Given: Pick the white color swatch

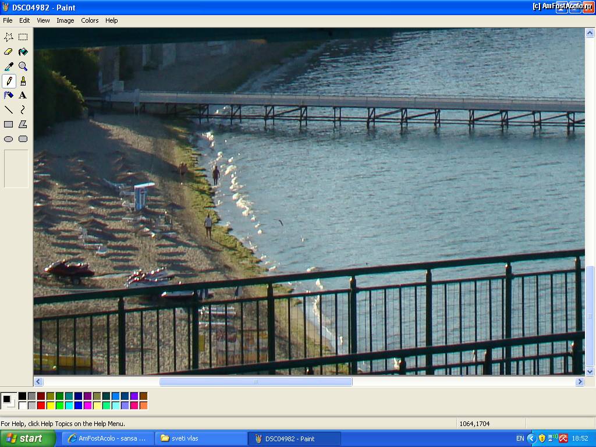Looking at the screenshot, I should click(23, 406).
